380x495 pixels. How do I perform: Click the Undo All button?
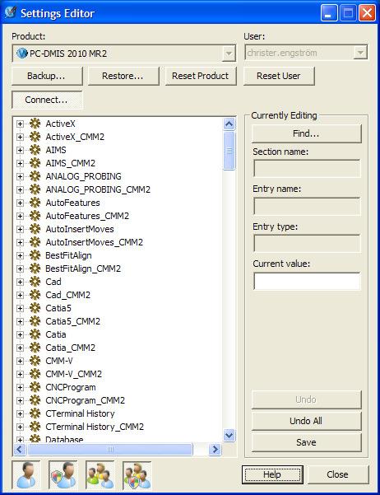306,421
